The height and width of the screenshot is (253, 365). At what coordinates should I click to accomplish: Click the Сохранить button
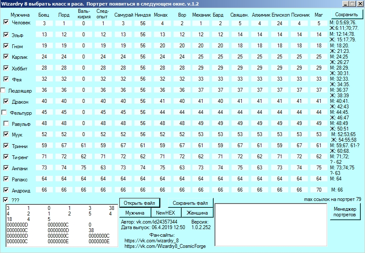(x=346, y=15)
